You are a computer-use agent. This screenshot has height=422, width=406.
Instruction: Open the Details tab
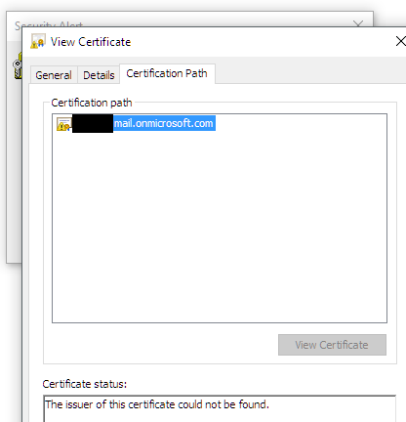click(99, 75)
